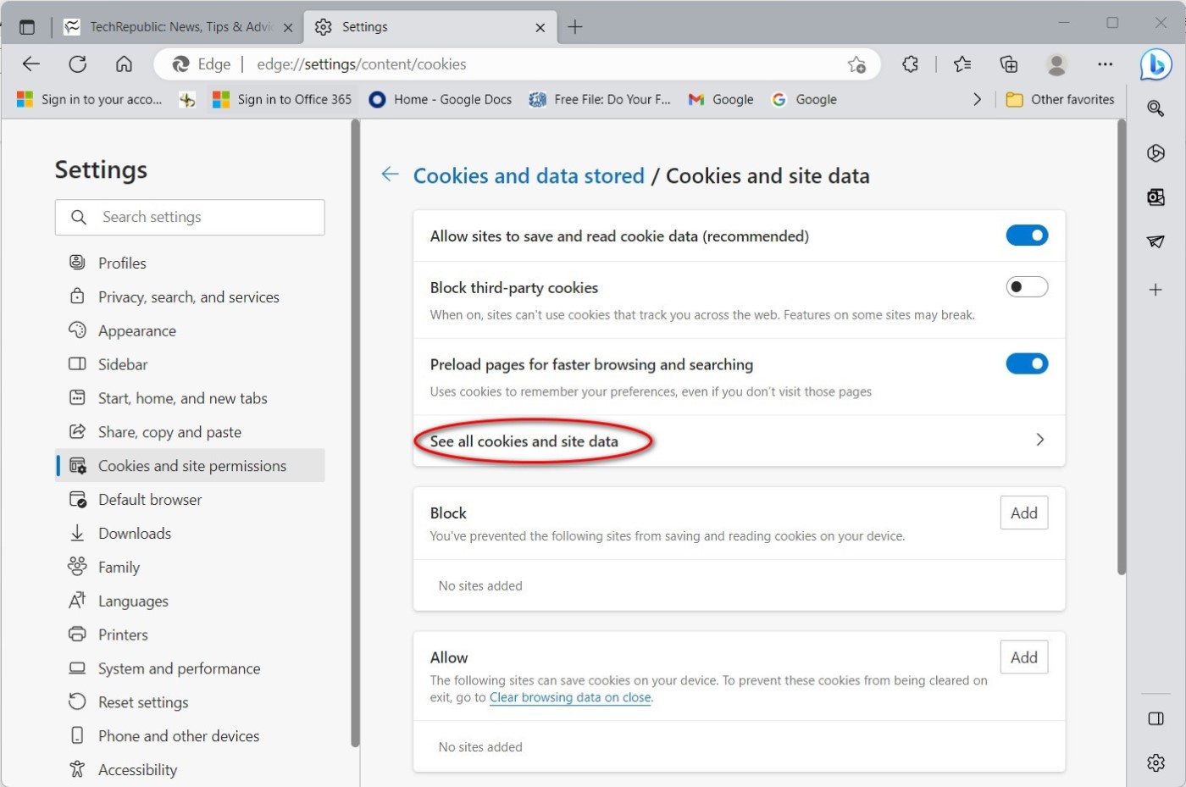Screen dimensions: 1186x787
Task: Open the profile avatar icon
Action: tap(1056, 64)
